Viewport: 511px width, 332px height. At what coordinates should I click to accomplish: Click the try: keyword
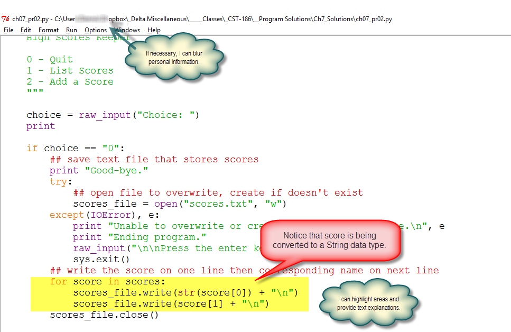58,181
